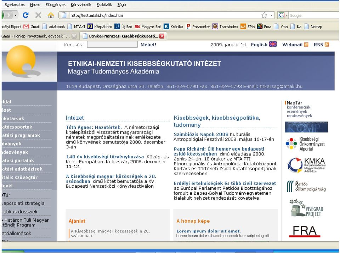Open the back/forward history dropdown arrow
The width and height of the screenshot is (340, 253).
tap(15, 15)
